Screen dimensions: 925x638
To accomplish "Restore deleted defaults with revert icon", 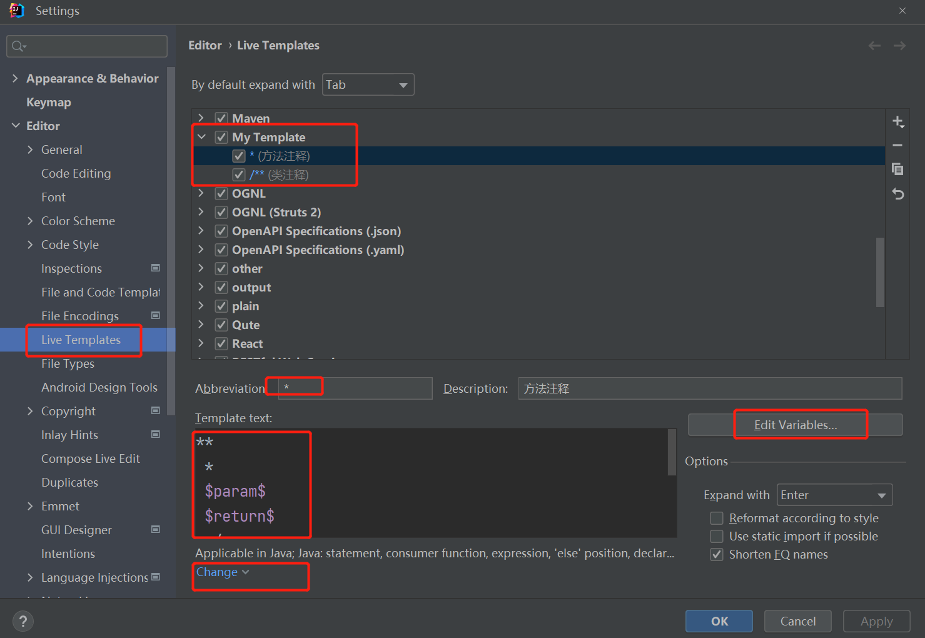I will click(898, 194).
